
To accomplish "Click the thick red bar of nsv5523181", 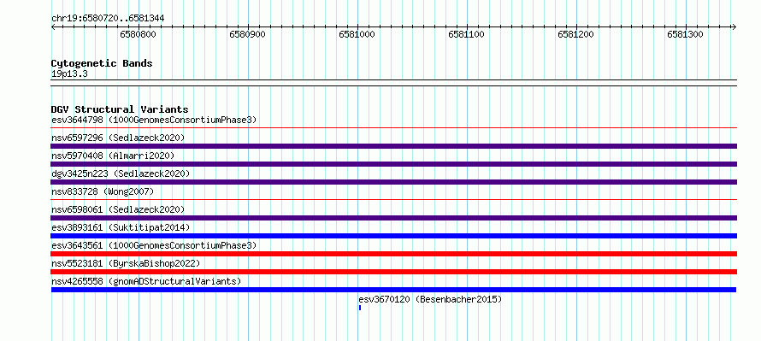I will [394, 272].
